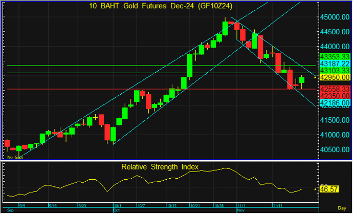This screenshot has height=214, width=353.
Task: Click the yellow 46.57 RSI value label
Action: point(330,189)
